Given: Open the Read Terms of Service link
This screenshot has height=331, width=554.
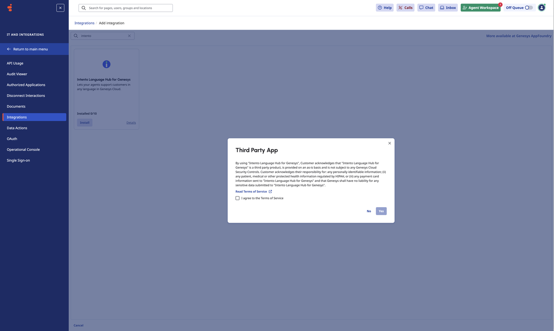Looking at the screenshot, I should pyautogui.click(x=254, y=192).
